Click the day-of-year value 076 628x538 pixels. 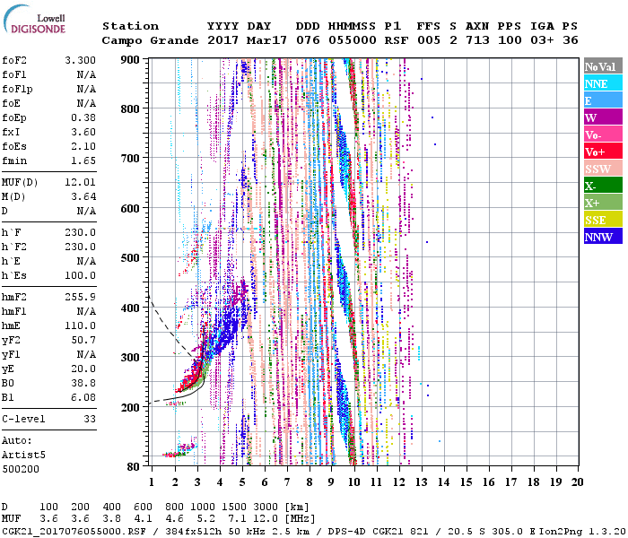coord(308,40)
